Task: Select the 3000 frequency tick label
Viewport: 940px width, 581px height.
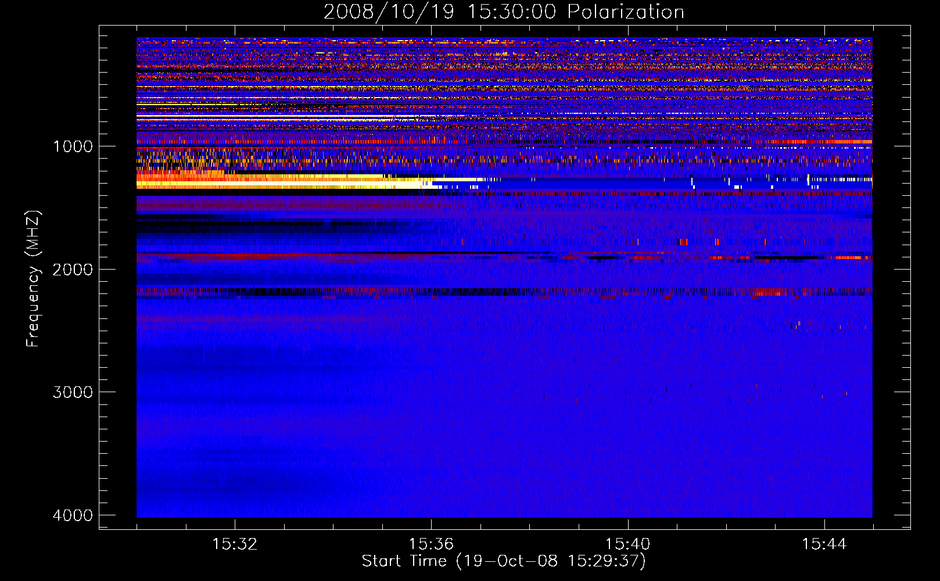Action: tap(73, 392)
